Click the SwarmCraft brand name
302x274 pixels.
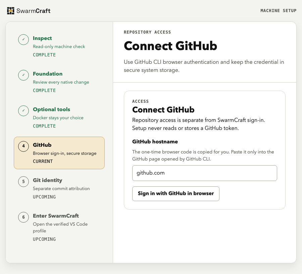[x=34, y=11]
